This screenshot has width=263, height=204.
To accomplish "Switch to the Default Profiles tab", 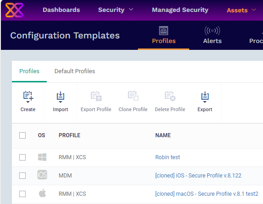I will click(x=75, y=71).
